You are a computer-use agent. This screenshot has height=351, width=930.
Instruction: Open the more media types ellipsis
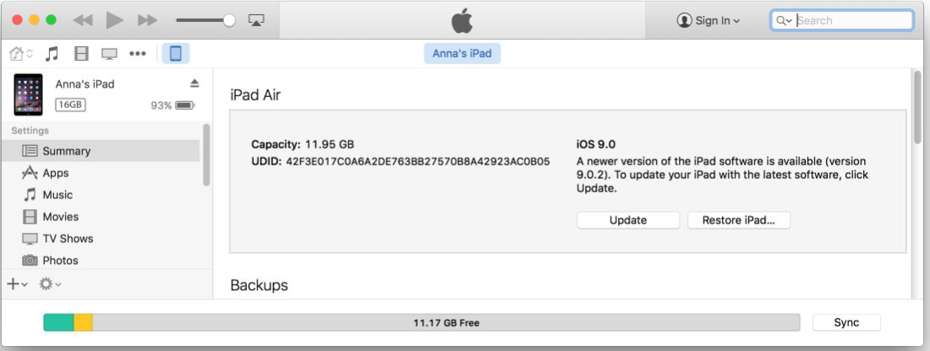[138, 54]
